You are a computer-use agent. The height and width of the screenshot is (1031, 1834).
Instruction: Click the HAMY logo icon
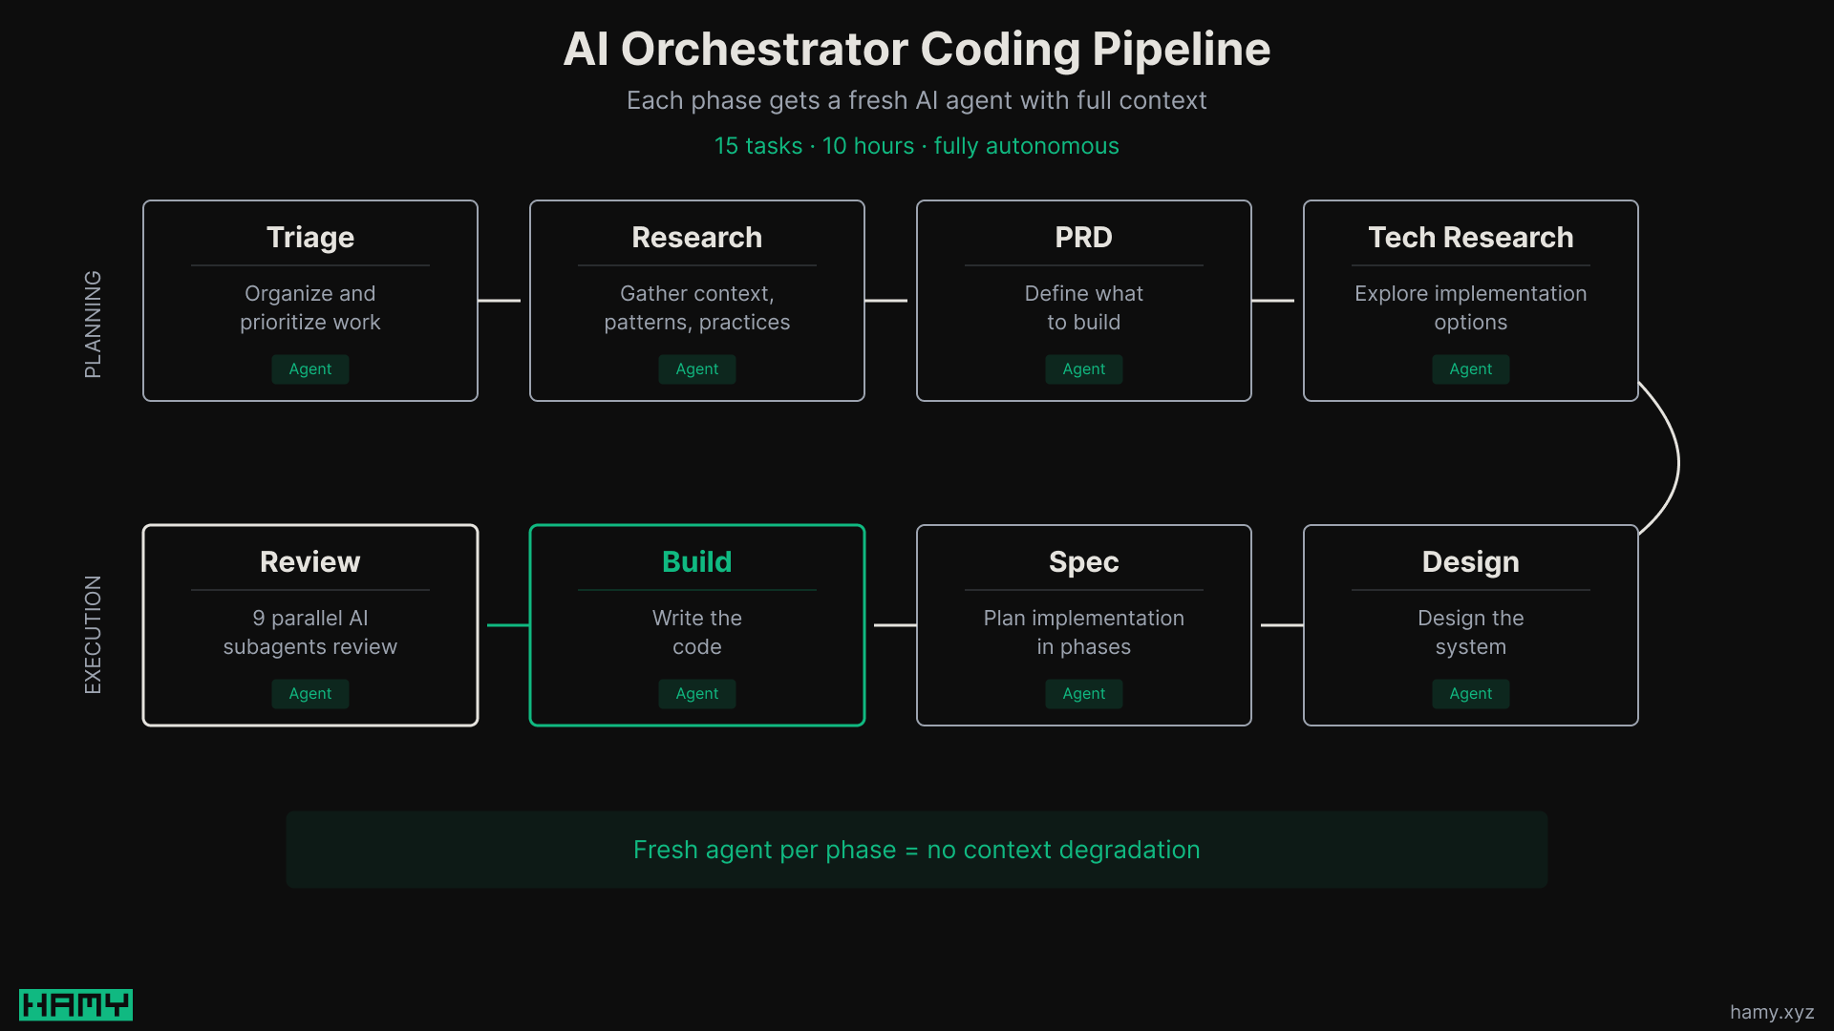tap(75, 1004)
